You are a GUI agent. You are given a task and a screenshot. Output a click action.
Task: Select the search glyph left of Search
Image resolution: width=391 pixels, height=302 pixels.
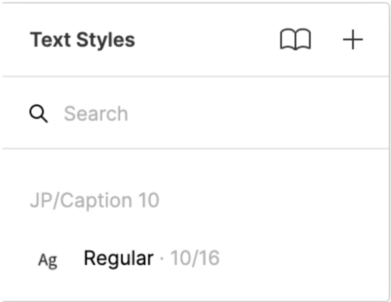point(39,114)
